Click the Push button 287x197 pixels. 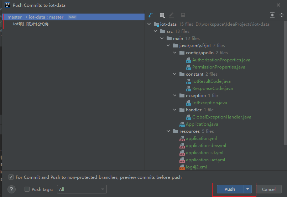pos(230,189)
